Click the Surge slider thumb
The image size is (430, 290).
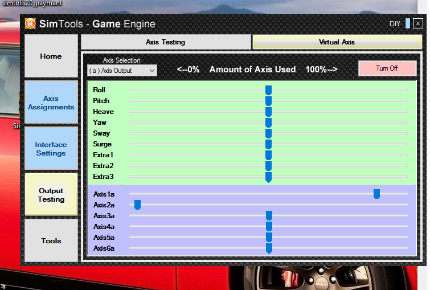[x=268, y=144]
